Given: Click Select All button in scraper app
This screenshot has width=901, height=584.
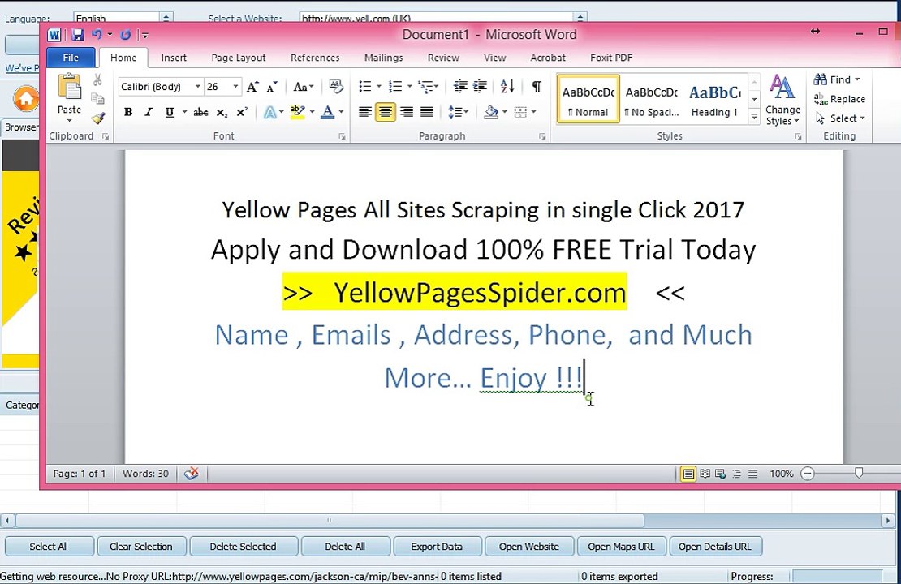Looking at the screenshot, I should coord(49,547).
